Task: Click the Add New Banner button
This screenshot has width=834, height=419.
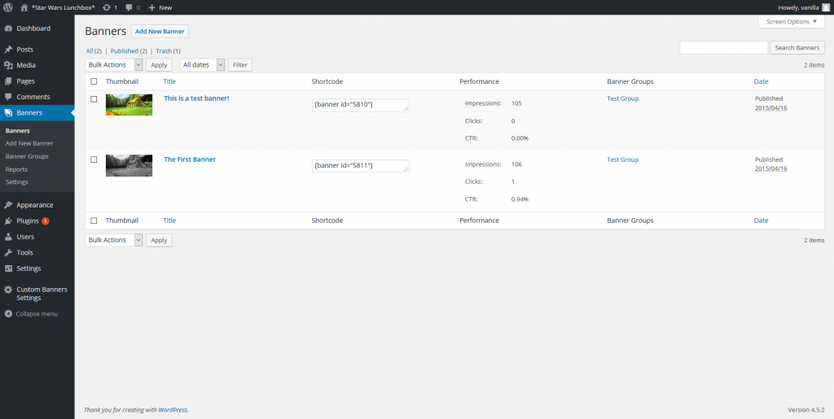Action: tap(160, 31)
